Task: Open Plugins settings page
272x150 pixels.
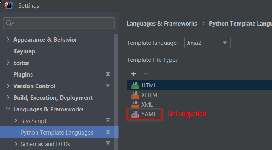Action: coord(23,75)
